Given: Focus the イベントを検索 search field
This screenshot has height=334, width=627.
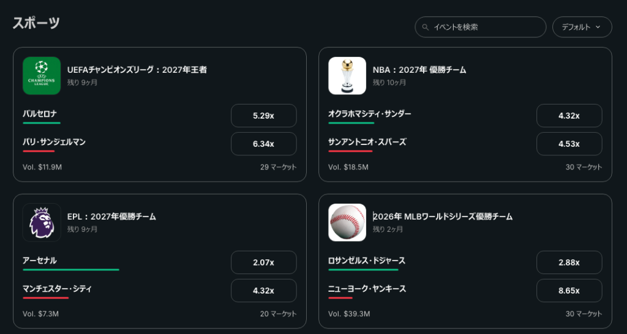Looking at the screenshot, I should click(480, 27).
